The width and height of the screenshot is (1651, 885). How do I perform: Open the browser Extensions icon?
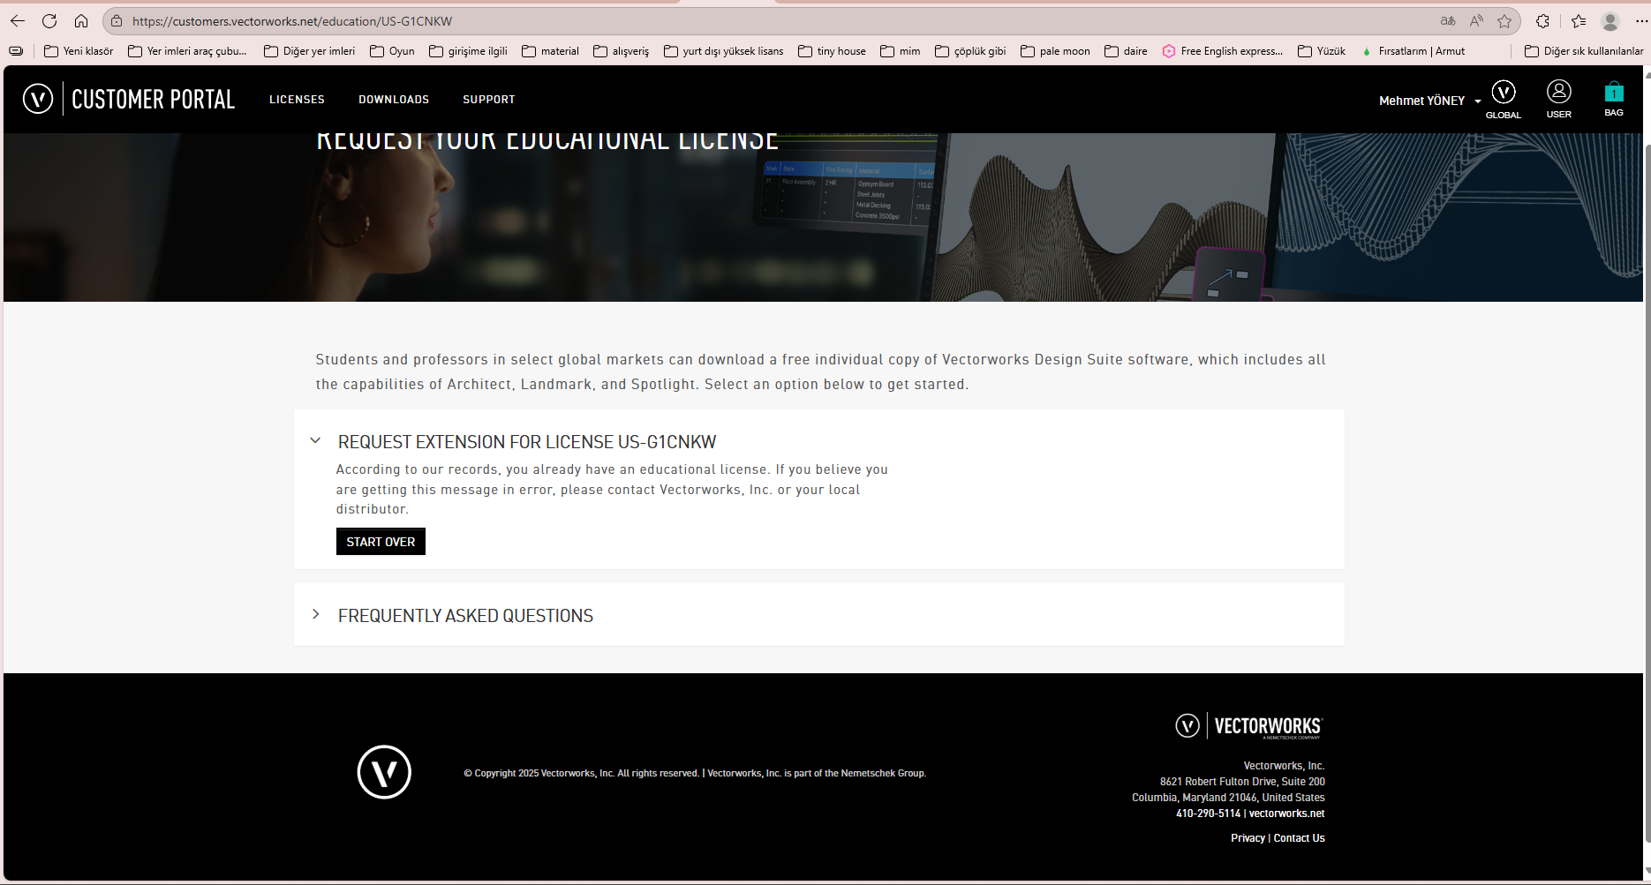(x=1542, y=20)
